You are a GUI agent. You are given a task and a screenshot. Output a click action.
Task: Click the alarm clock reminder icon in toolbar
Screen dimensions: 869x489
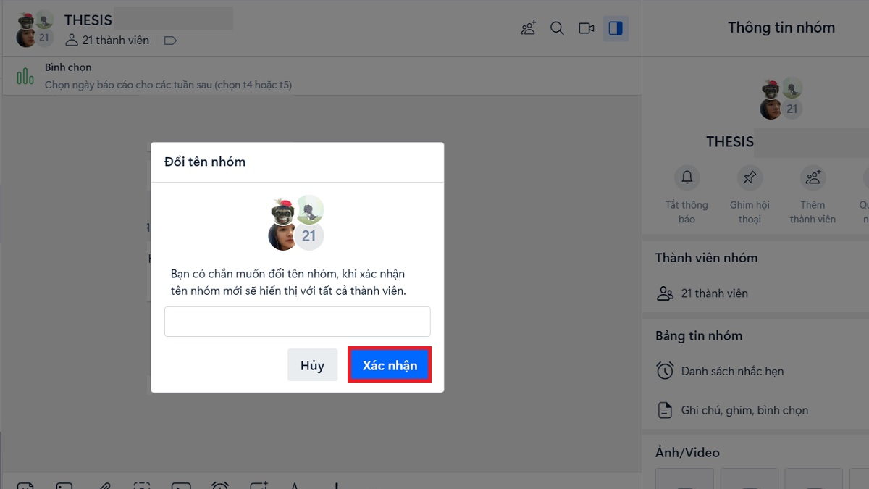click(220, 485)
